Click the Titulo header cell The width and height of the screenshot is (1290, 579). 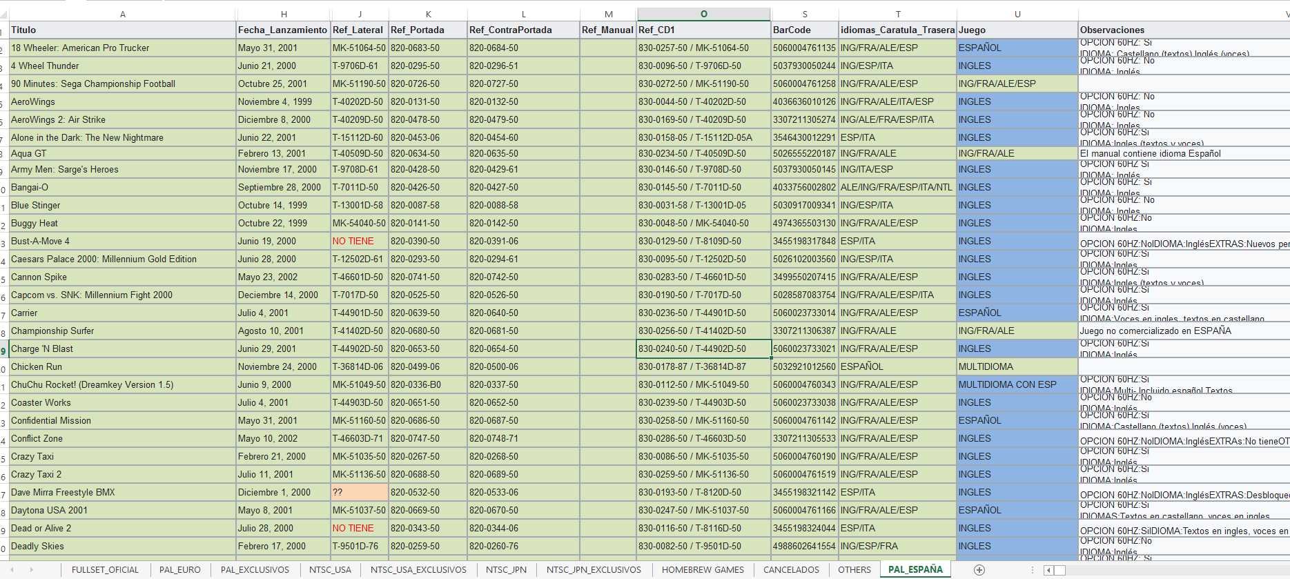pyautogui.click(x=123, y=30)
